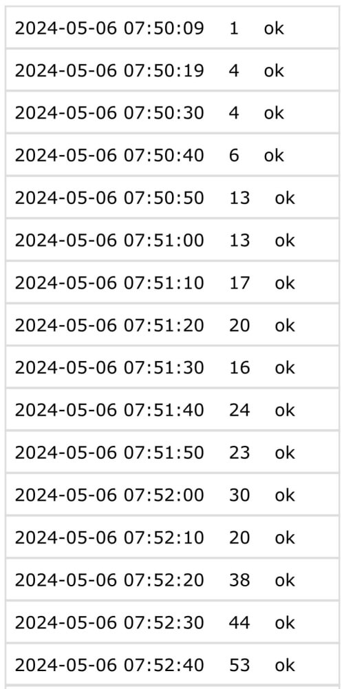Viewport: 344px width, 689px height.
Task: Click the value 30 at 07:52:00
Action: (239, 495)
